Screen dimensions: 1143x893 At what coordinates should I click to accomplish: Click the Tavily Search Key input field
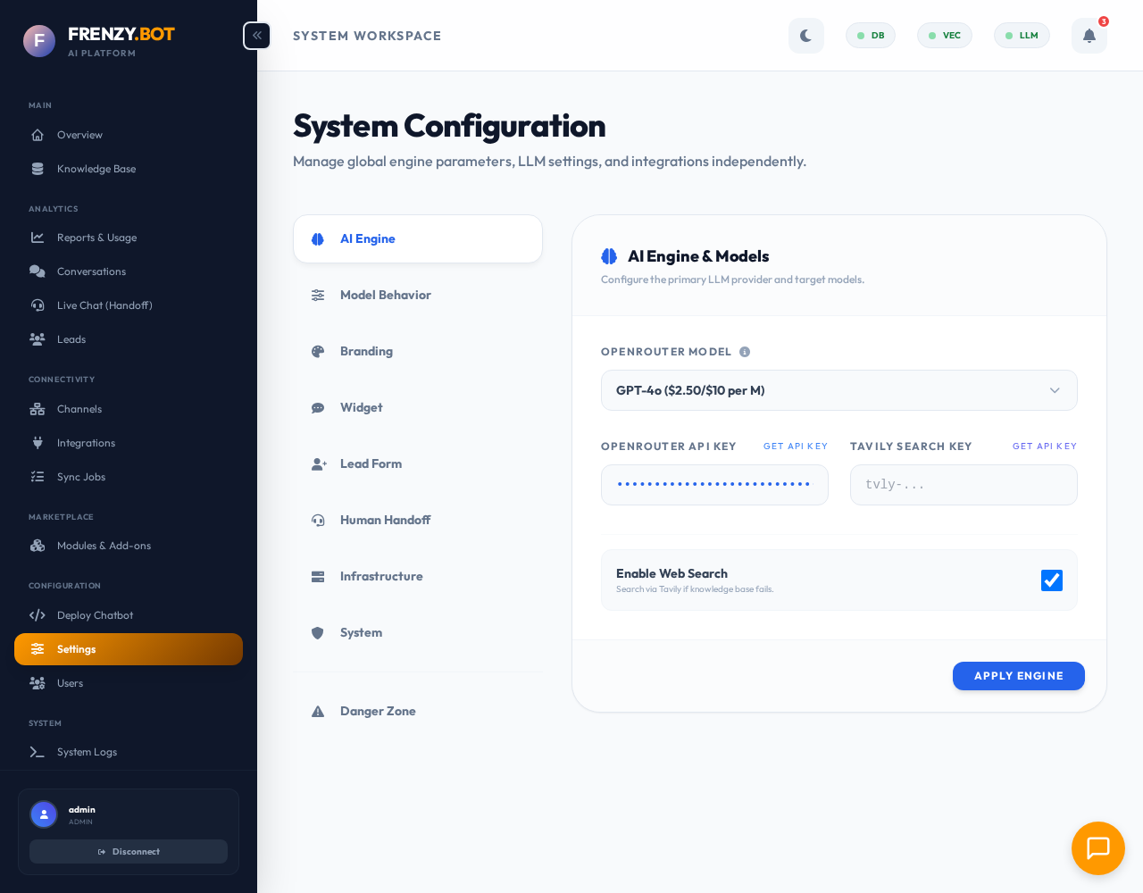(964, 485)
